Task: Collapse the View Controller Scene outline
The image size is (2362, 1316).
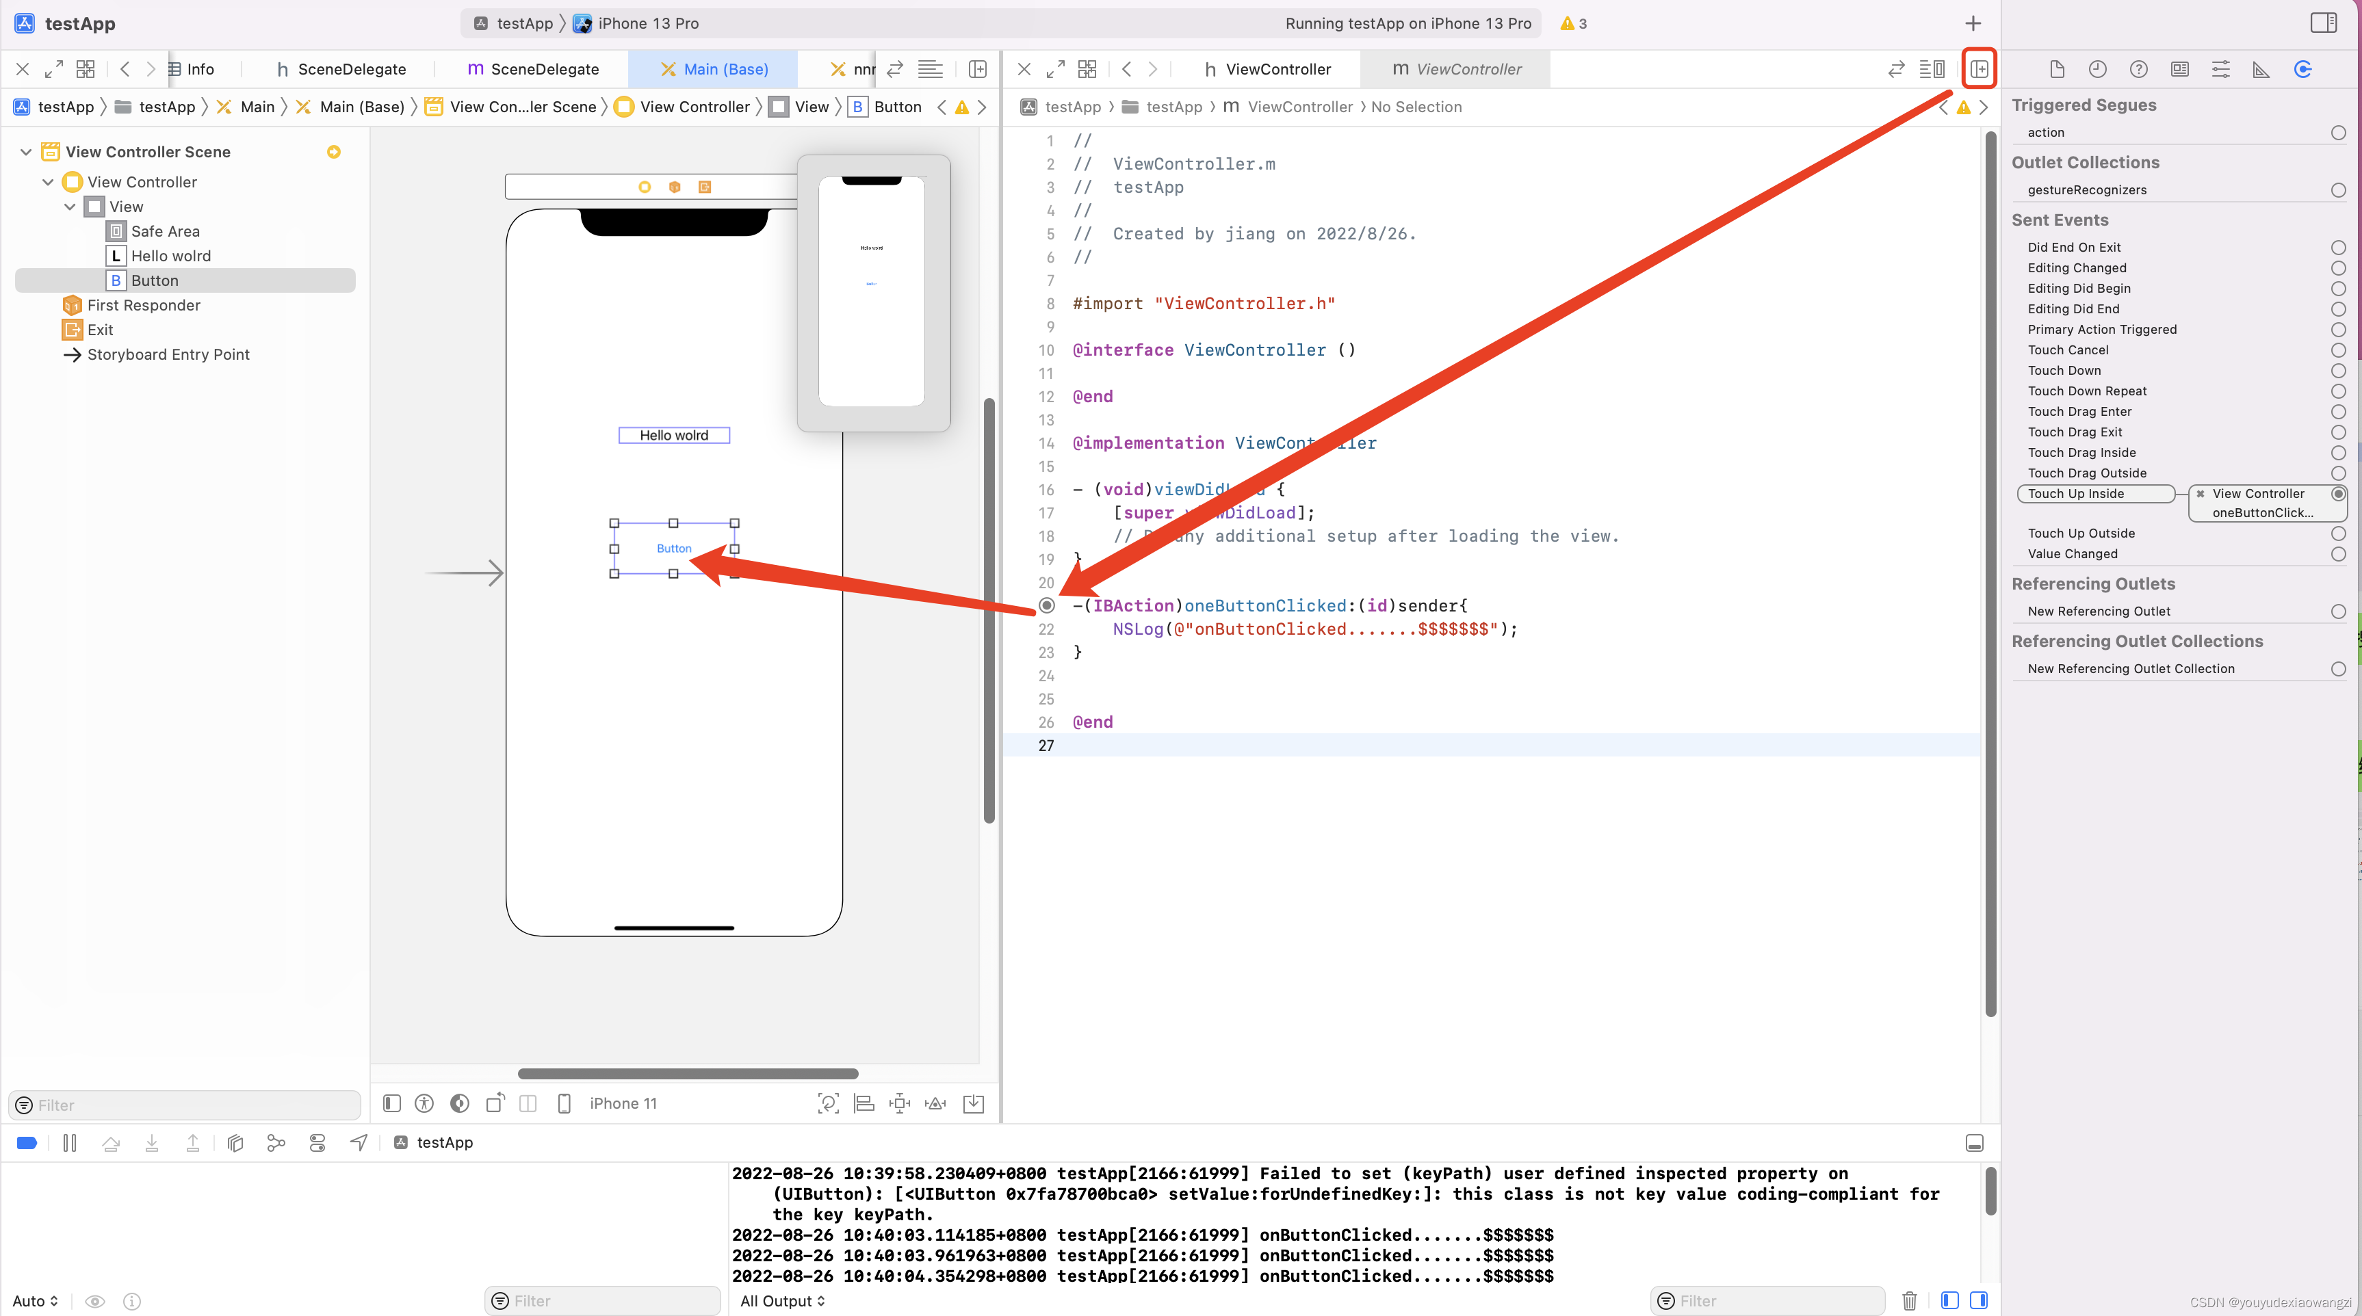Action: (26, 152)
